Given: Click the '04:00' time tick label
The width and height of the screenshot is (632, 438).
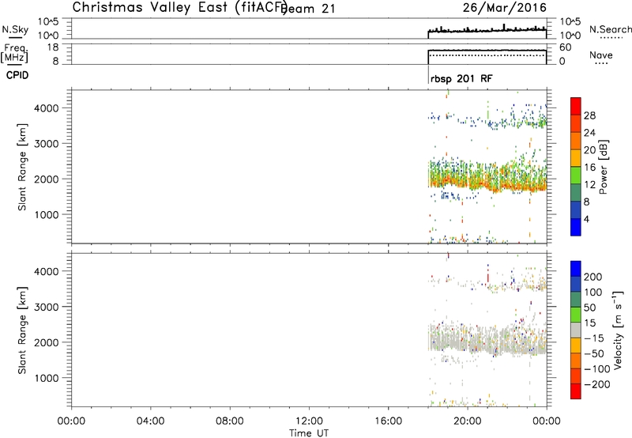Looking at the screenshot, I should (151, 421).
